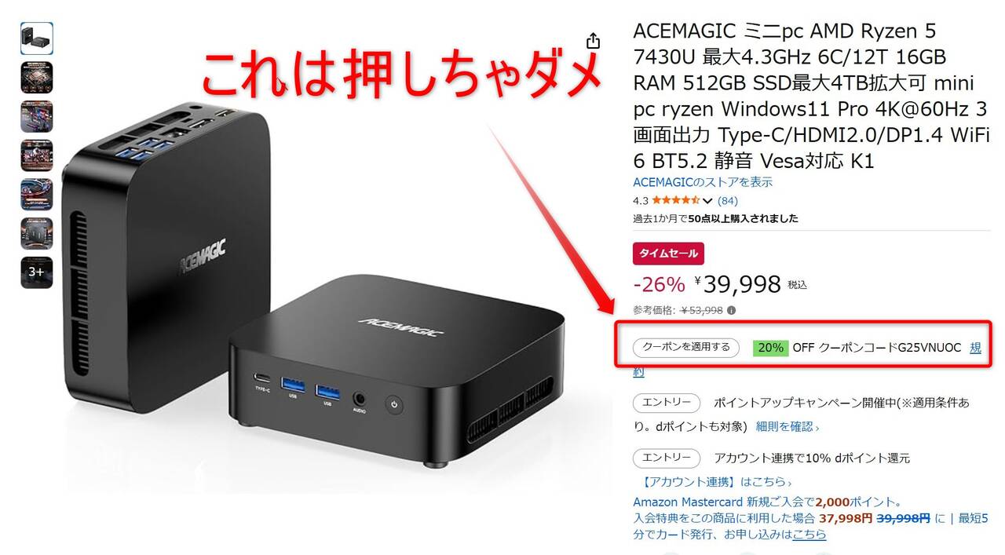Viewport: 1005px width, 555px height.
Task: Select the fourth product thumbnail
Action: point(37,155)
